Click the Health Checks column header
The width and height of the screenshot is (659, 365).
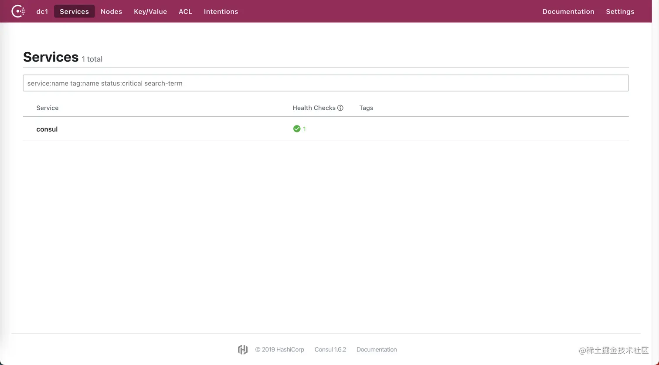314,108
